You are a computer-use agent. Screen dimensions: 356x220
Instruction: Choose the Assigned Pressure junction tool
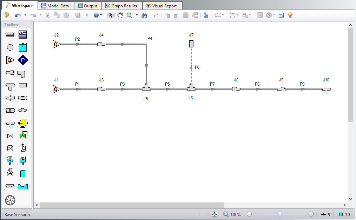click(x=22, y=60)
